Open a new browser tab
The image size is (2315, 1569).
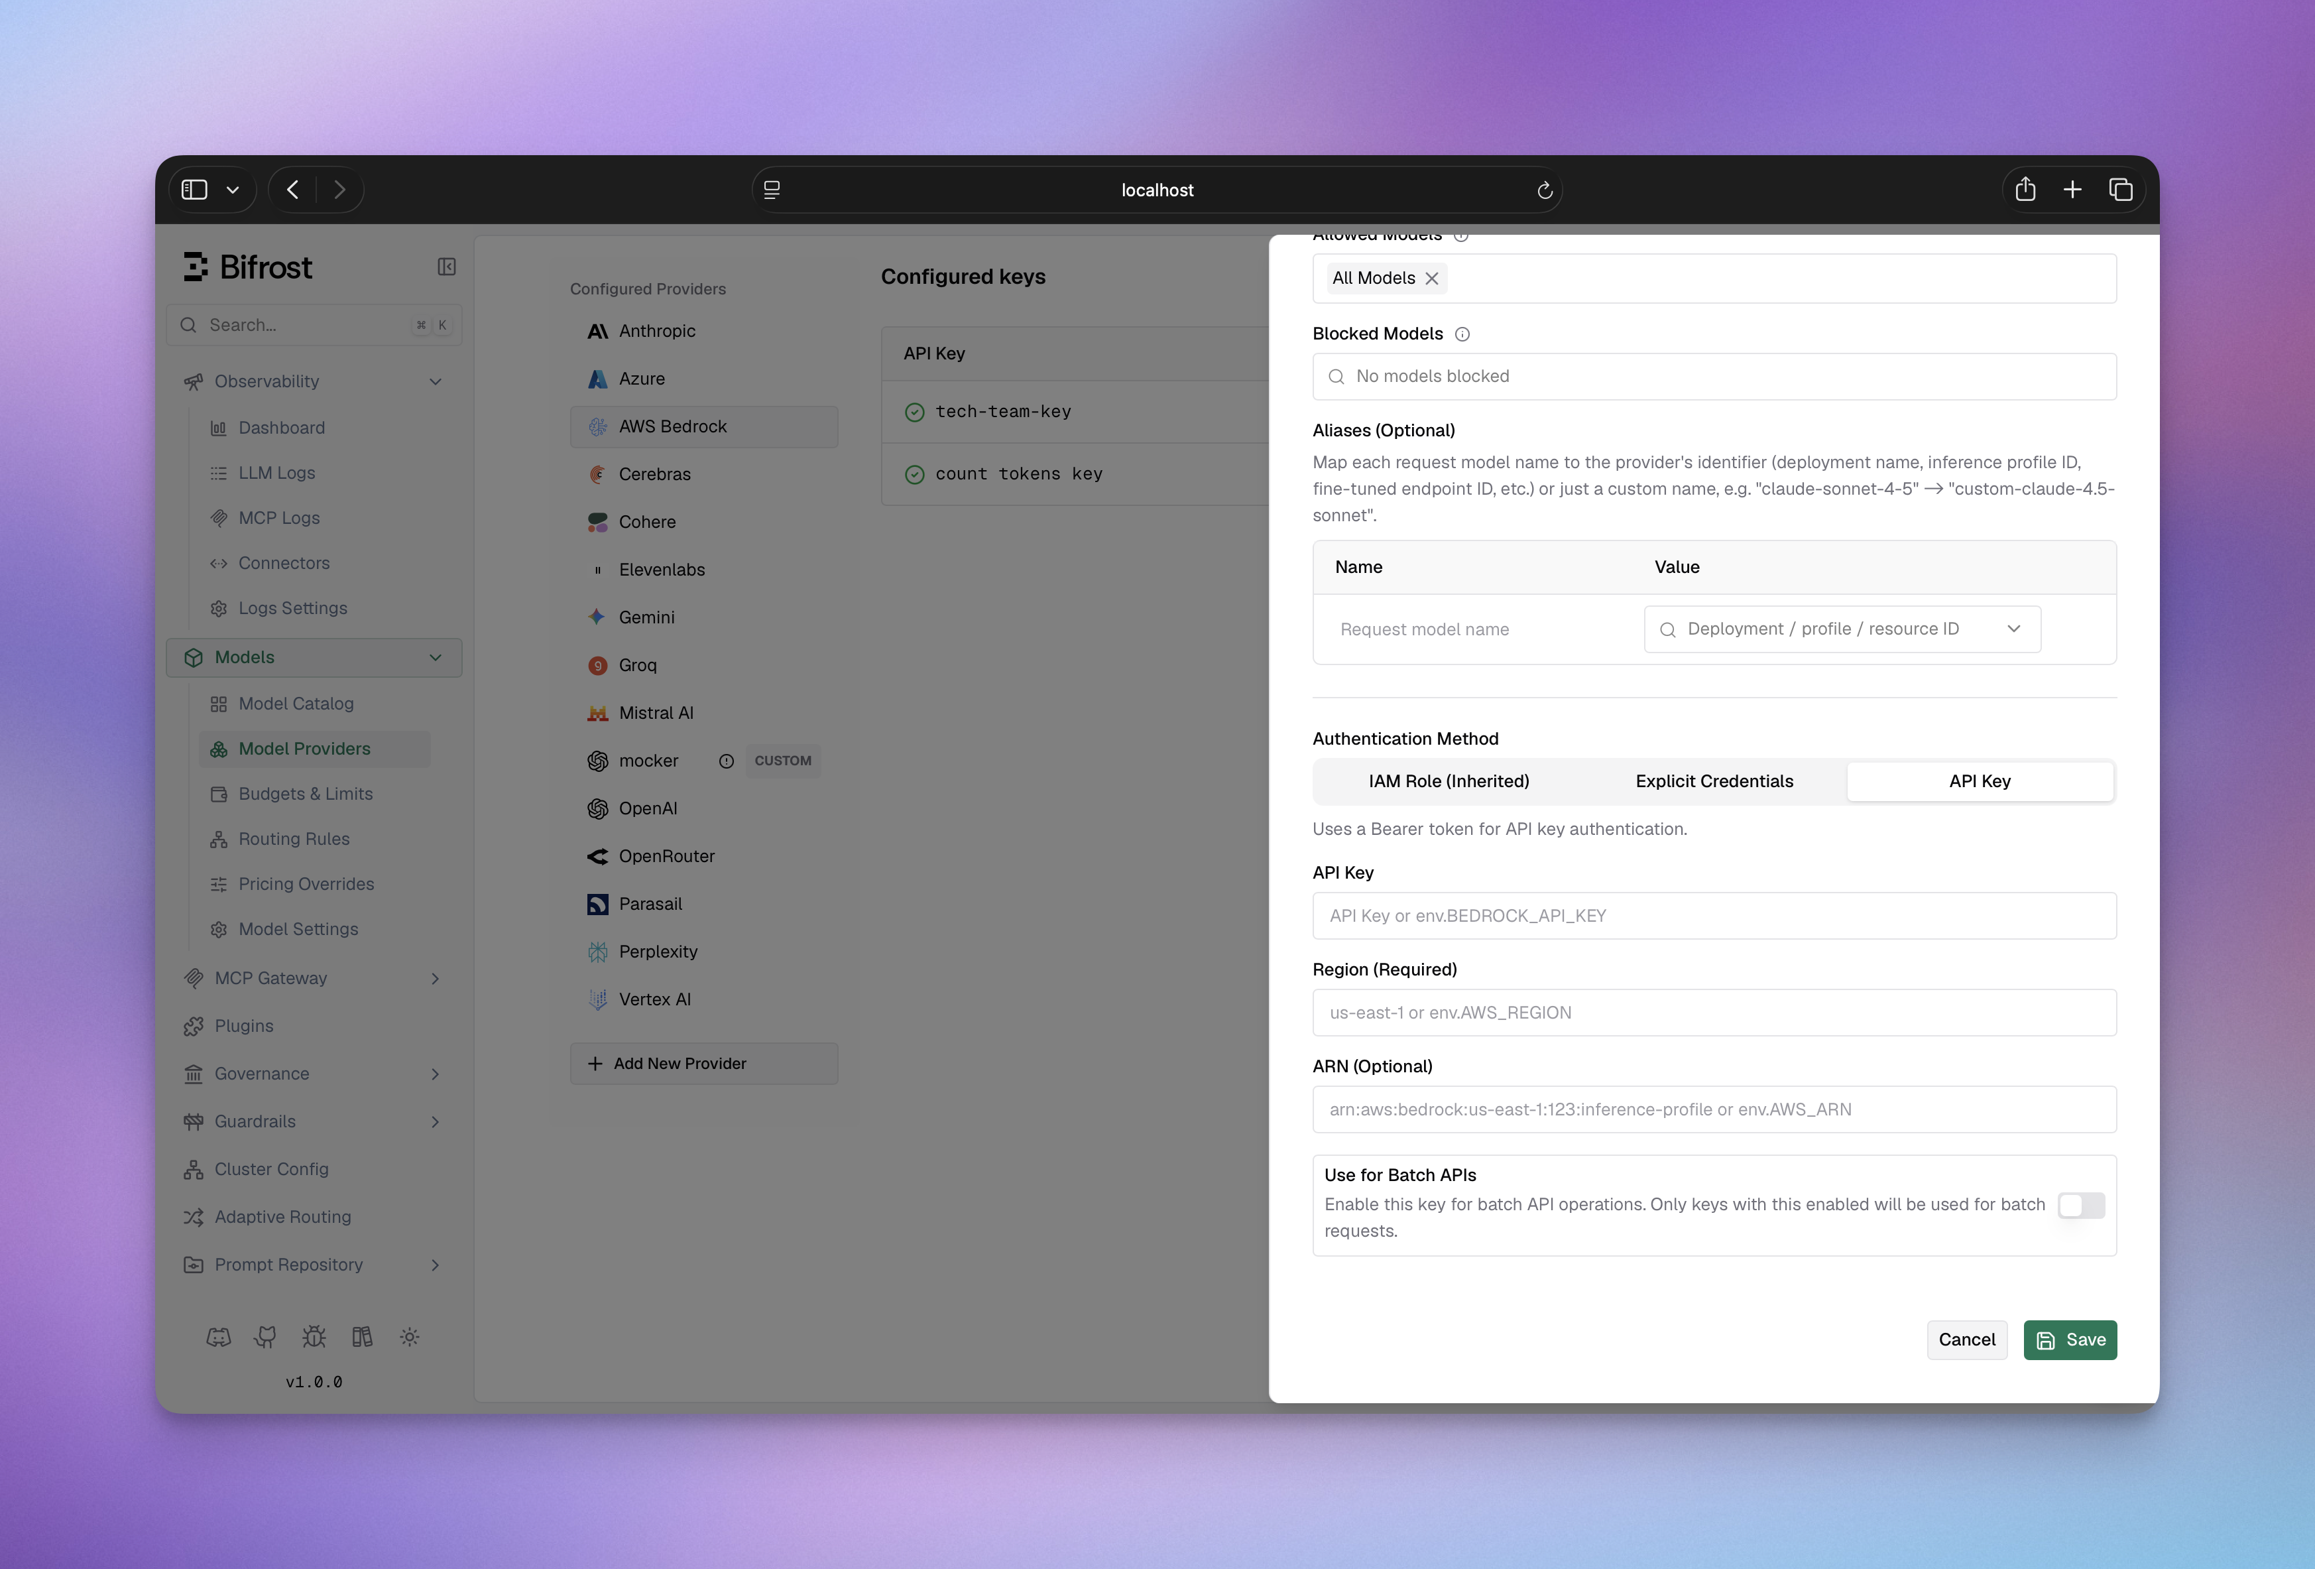coord(2073,189)
